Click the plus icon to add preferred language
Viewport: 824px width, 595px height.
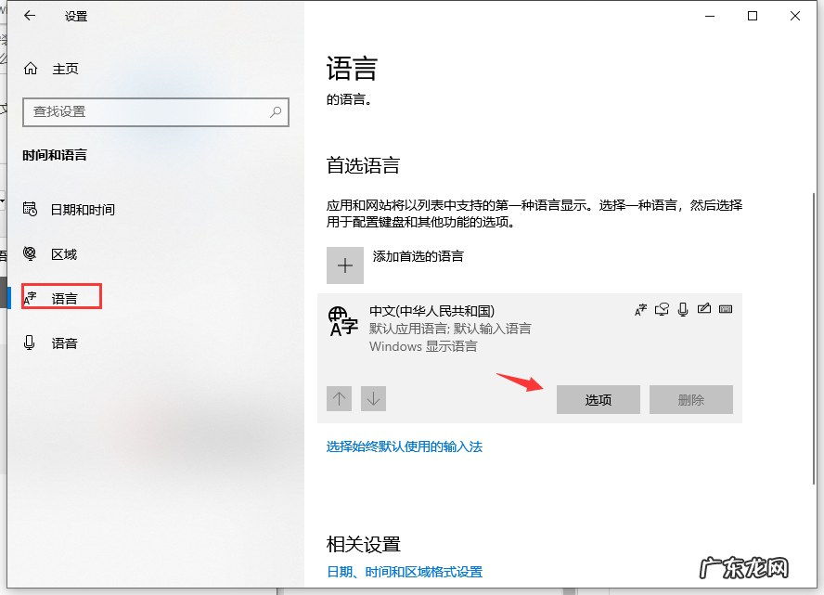tap(344, 265)
